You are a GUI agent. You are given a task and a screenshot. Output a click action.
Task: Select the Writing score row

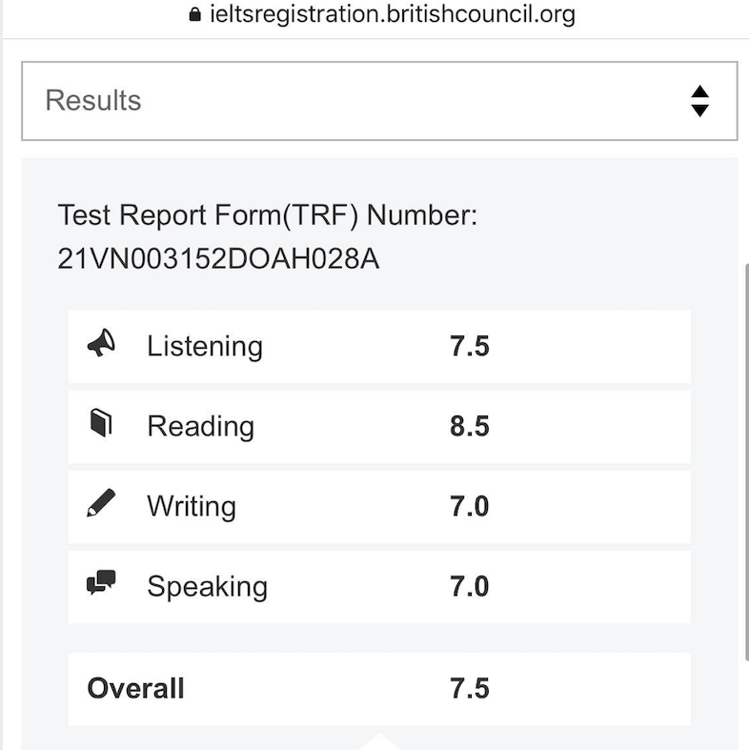point(379,507)
